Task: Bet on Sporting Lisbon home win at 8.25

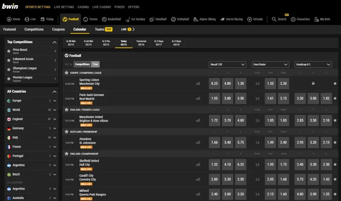Action: [214, 83]
